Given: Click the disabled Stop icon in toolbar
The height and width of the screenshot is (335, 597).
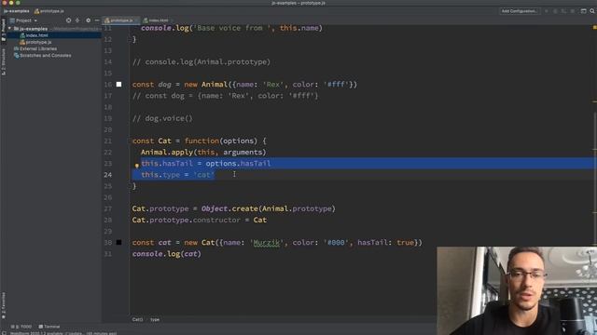Looking at the screenshot, I should (x=572, y=11).
